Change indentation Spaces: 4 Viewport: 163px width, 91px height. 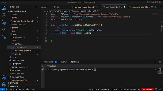click(x=105, y=89)
